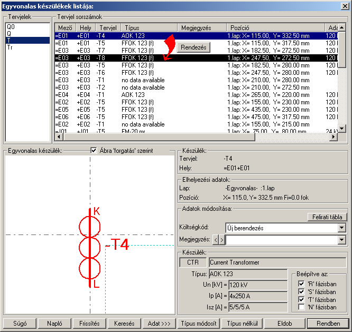Click the Adat >>> button
The image size is (352, 332).
158,323
